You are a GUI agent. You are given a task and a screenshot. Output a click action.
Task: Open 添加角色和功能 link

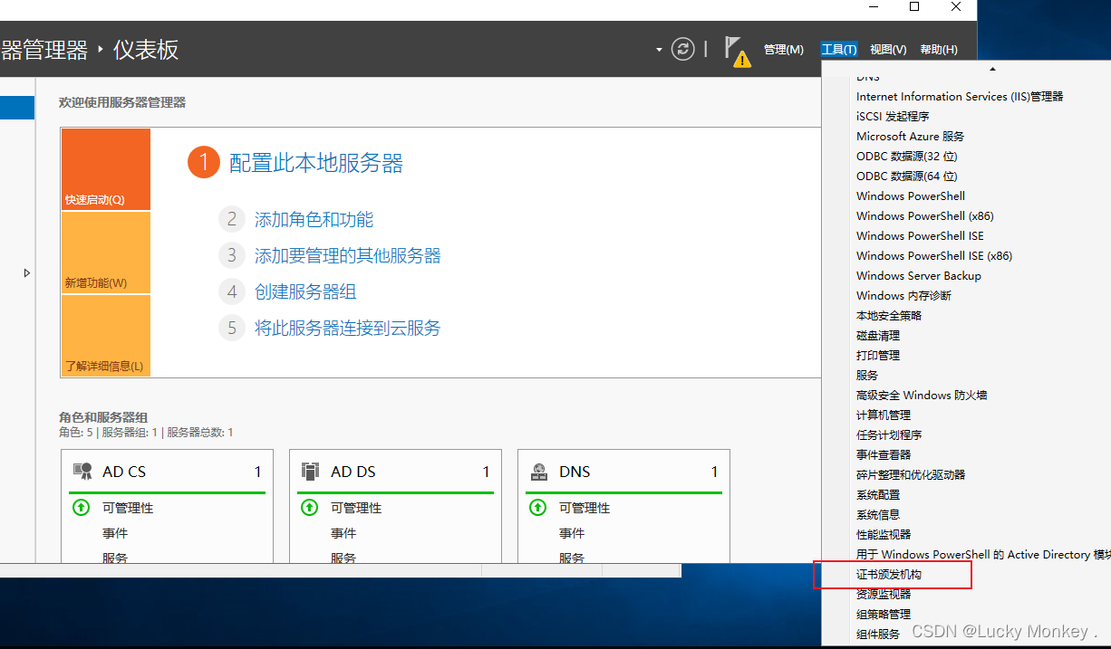[x=314, y=219]
